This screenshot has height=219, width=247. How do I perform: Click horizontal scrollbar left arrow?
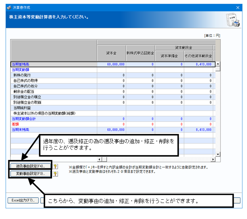[x=99, y=159]
